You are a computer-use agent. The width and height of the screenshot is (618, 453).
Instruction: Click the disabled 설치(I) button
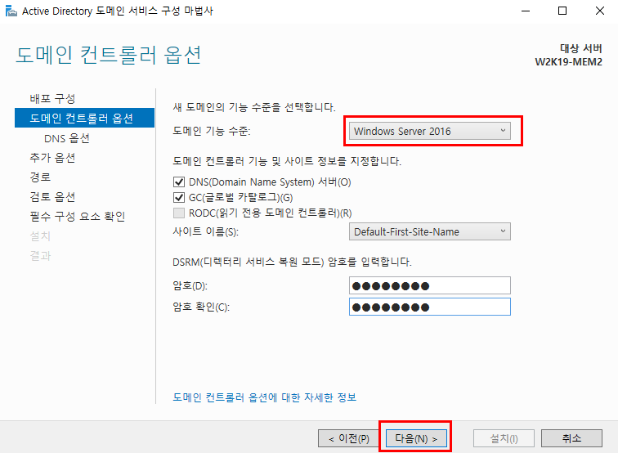coord(504,438)
